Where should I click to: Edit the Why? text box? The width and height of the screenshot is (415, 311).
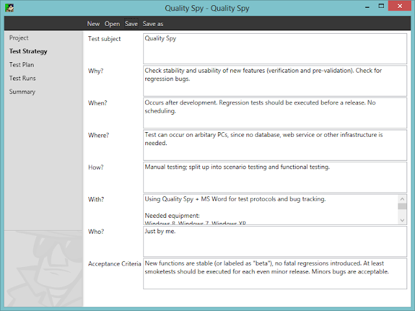coord(275,81)
